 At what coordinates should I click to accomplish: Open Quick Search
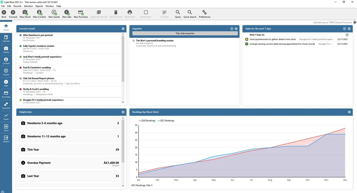(x=190, y=14)
